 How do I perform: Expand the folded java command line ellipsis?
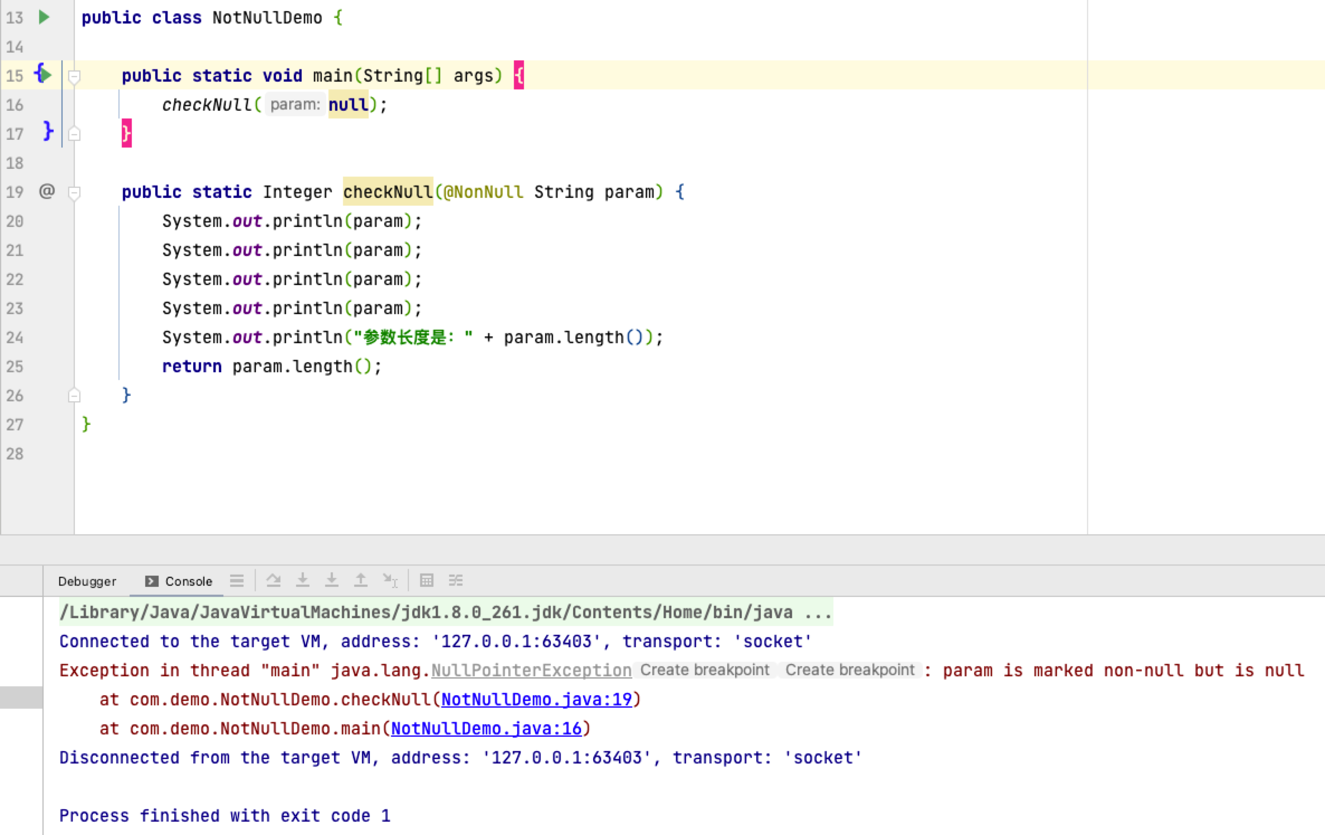pyautogui.click(x=818, y=613)
